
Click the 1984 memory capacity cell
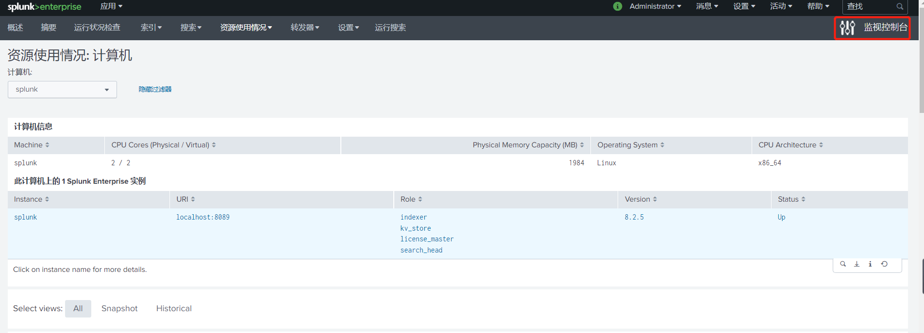pos(576,163)
